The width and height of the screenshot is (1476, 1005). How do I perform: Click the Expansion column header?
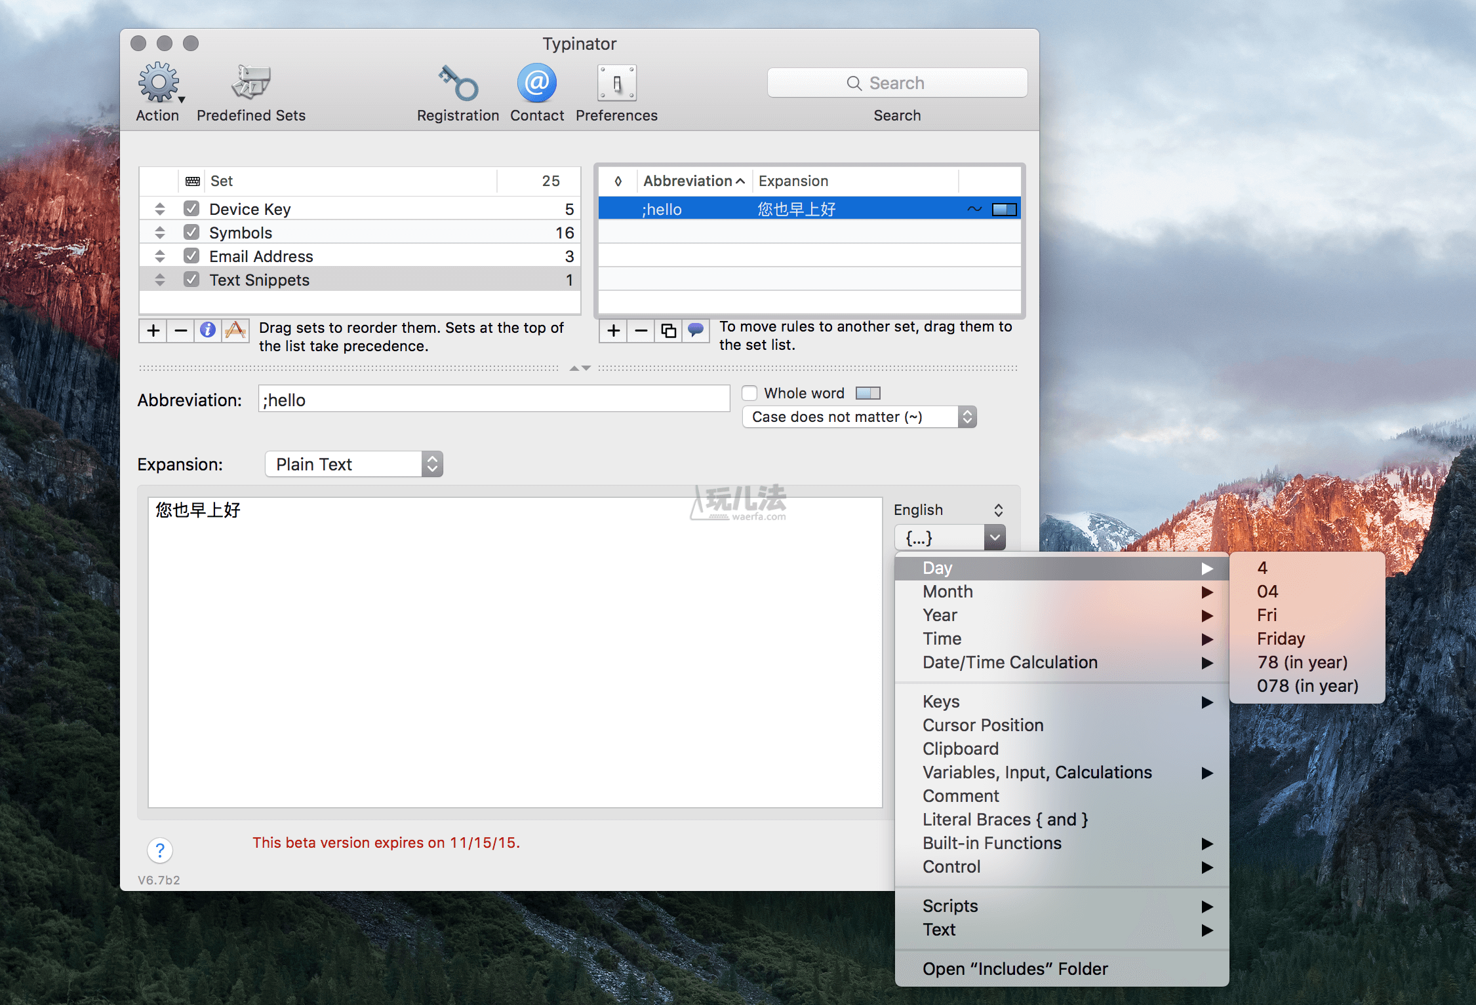pyautogui.click(x=855, y=181)
